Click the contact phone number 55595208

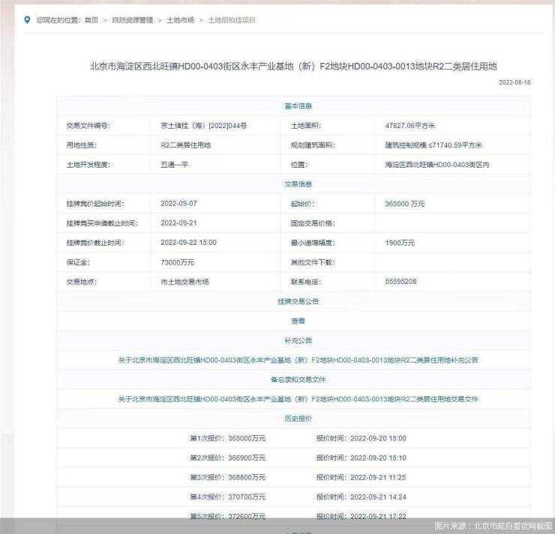(x=400, y=282)
